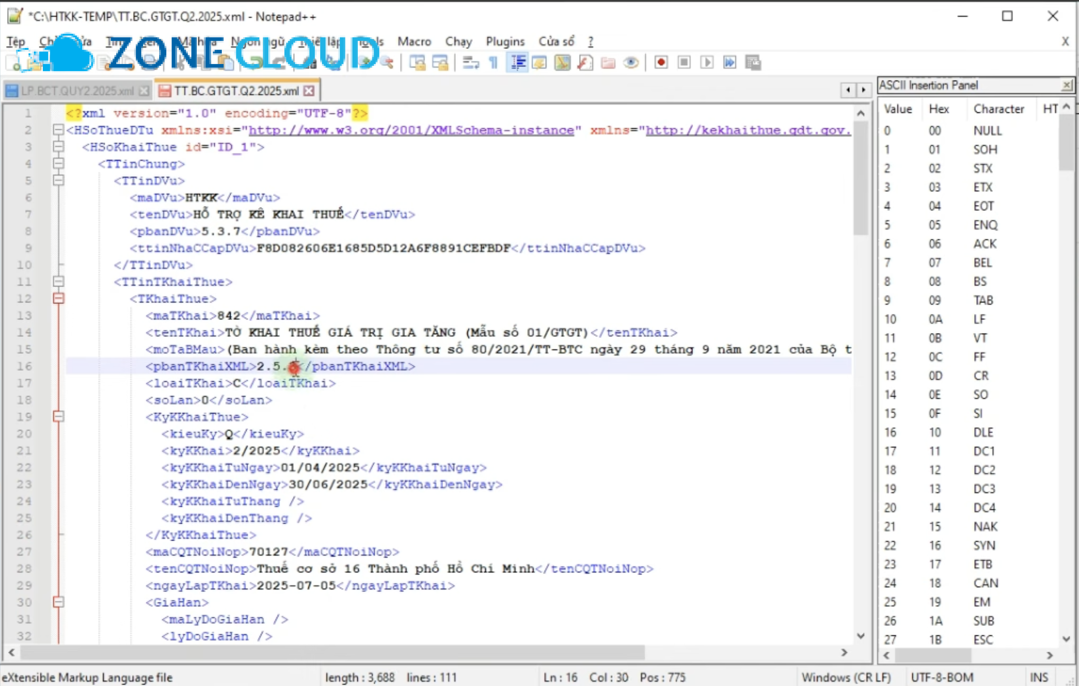Click the UTF-8-BOM encoding status field
Screen dimensions: 1079x686
942,678
